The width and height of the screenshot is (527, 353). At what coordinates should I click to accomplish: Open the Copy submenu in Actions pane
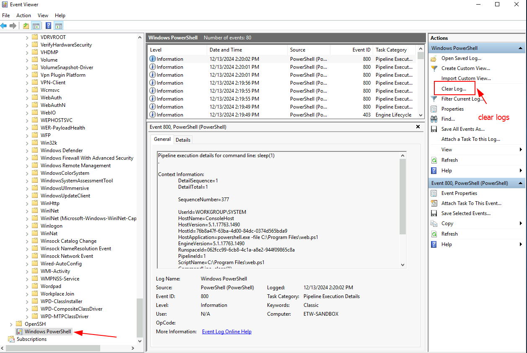[477, 223]
